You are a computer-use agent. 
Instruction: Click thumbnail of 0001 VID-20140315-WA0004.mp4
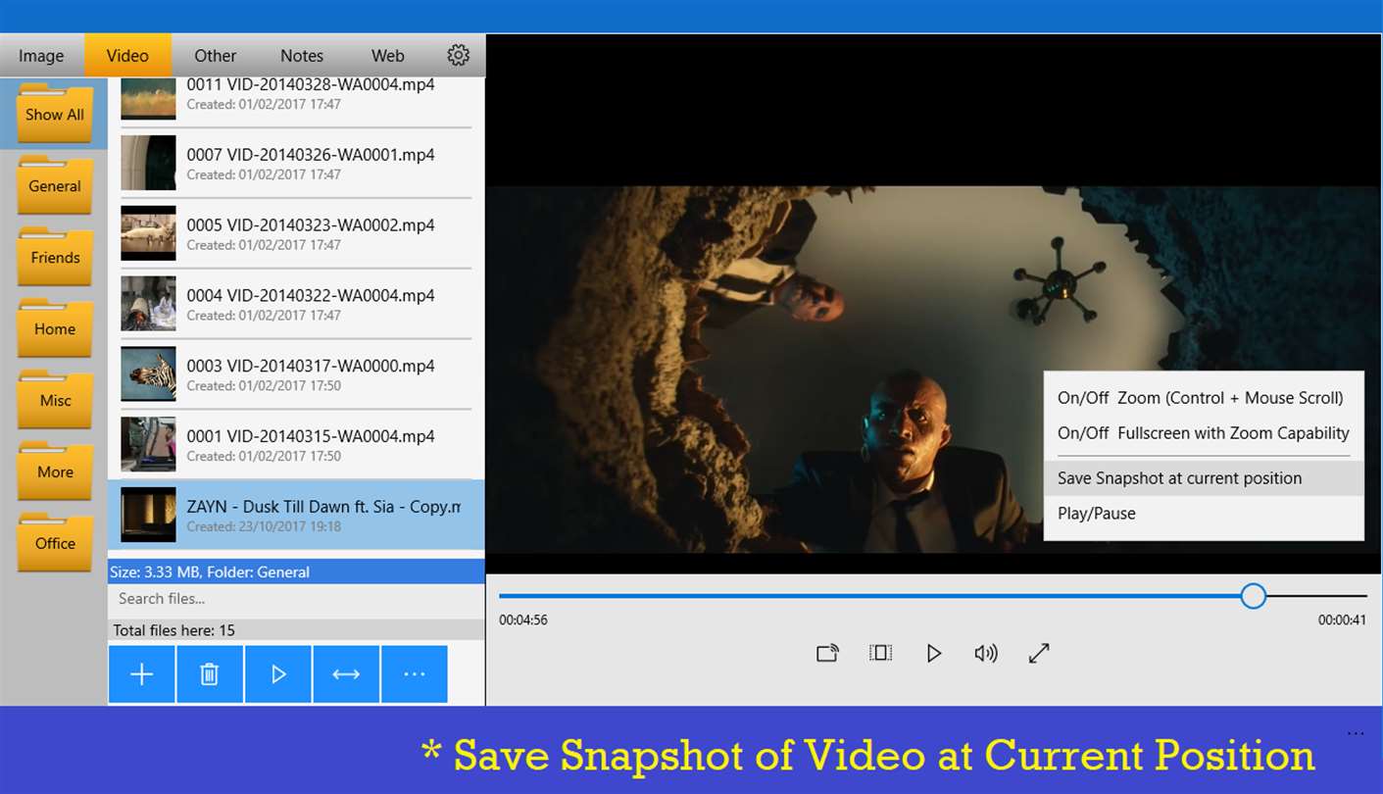[x=148, y=445]
